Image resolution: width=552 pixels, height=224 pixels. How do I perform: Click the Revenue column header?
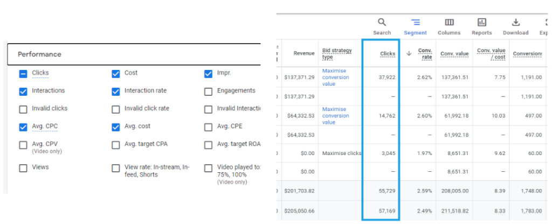(x=304, y=54)
